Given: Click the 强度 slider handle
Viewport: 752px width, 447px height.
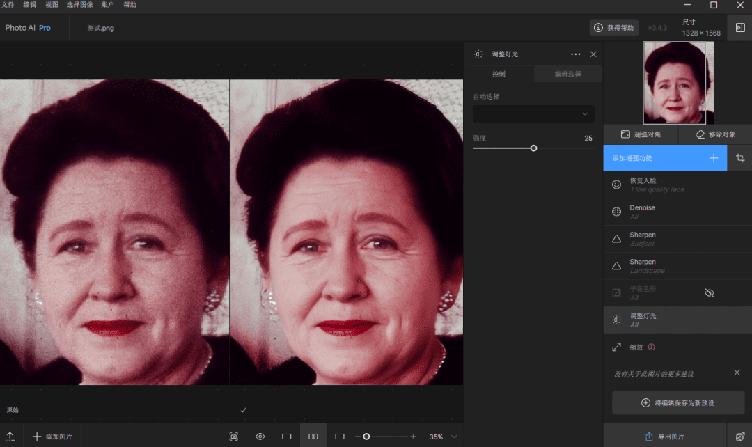Looking at the screenshot, I should point(533,148).
